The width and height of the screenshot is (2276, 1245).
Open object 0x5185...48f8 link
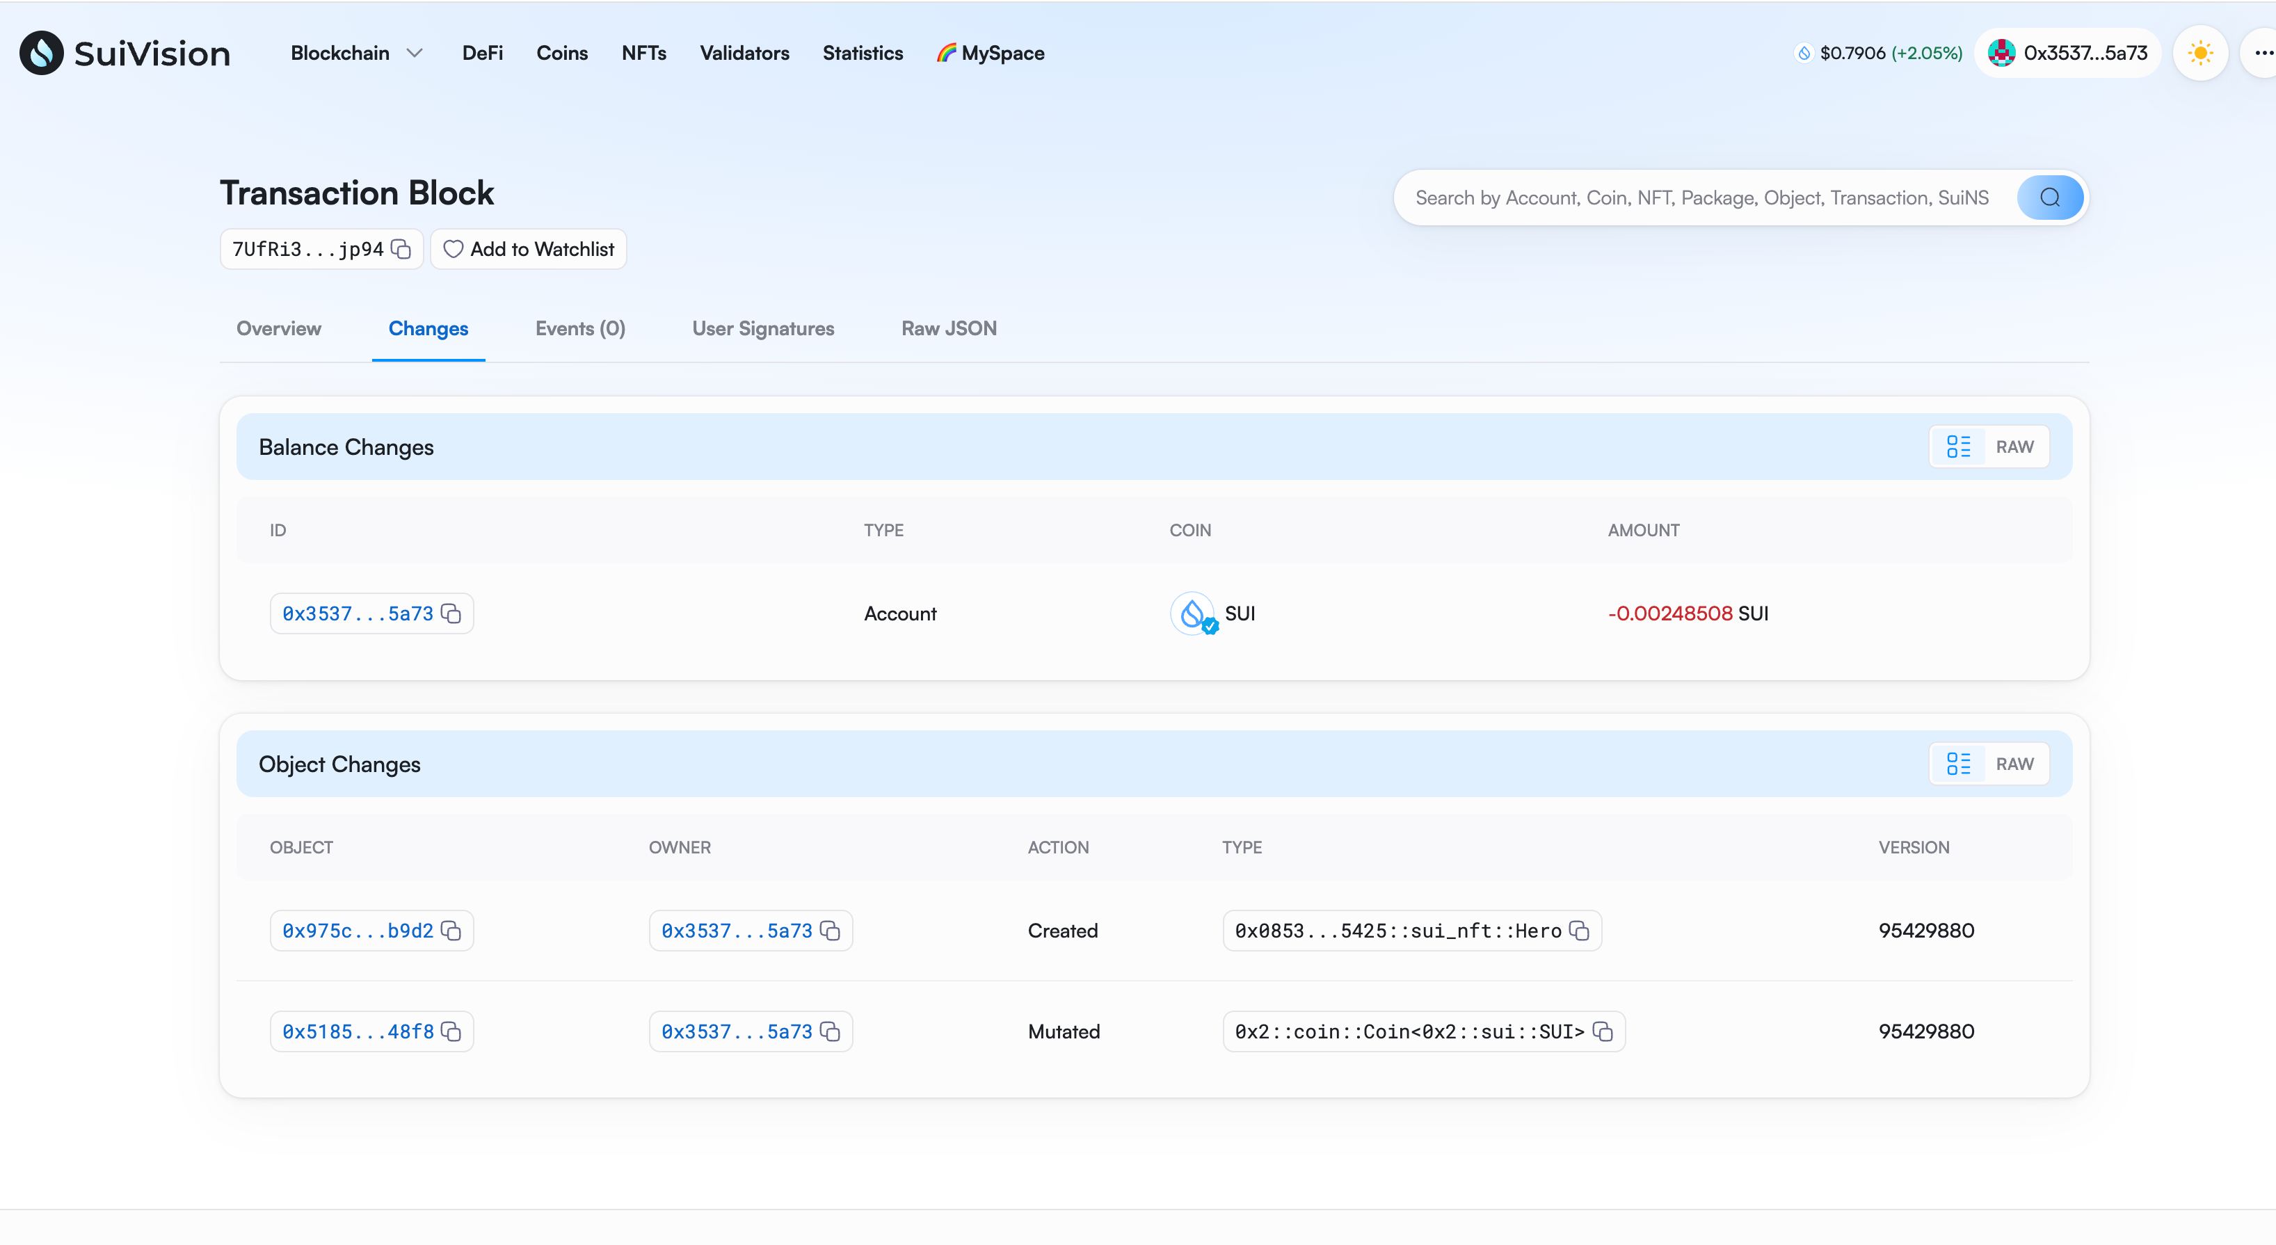coord(358,1031)
